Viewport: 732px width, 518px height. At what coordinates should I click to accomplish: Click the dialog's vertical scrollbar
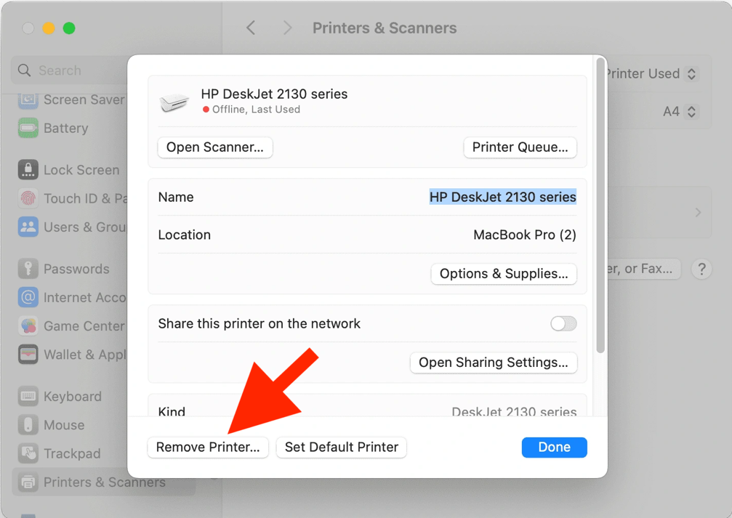tap(600, 206)
